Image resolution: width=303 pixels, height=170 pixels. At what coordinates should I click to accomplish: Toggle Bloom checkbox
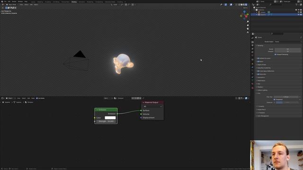[258, 61]
